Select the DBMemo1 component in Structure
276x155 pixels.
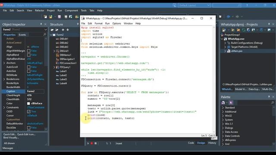[x=65, y=55]
